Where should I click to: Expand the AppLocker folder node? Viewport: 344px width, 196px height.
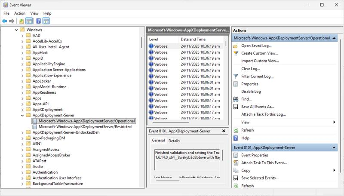point(22,81)
